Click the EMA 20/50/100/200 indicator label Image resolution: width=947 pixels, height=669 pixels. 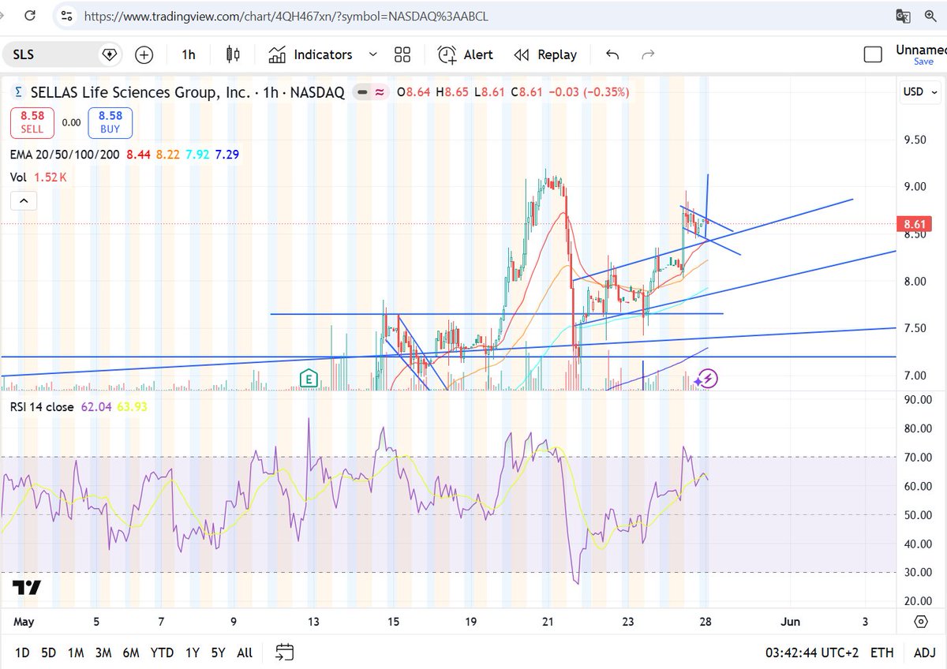click(x=65, y=155)
